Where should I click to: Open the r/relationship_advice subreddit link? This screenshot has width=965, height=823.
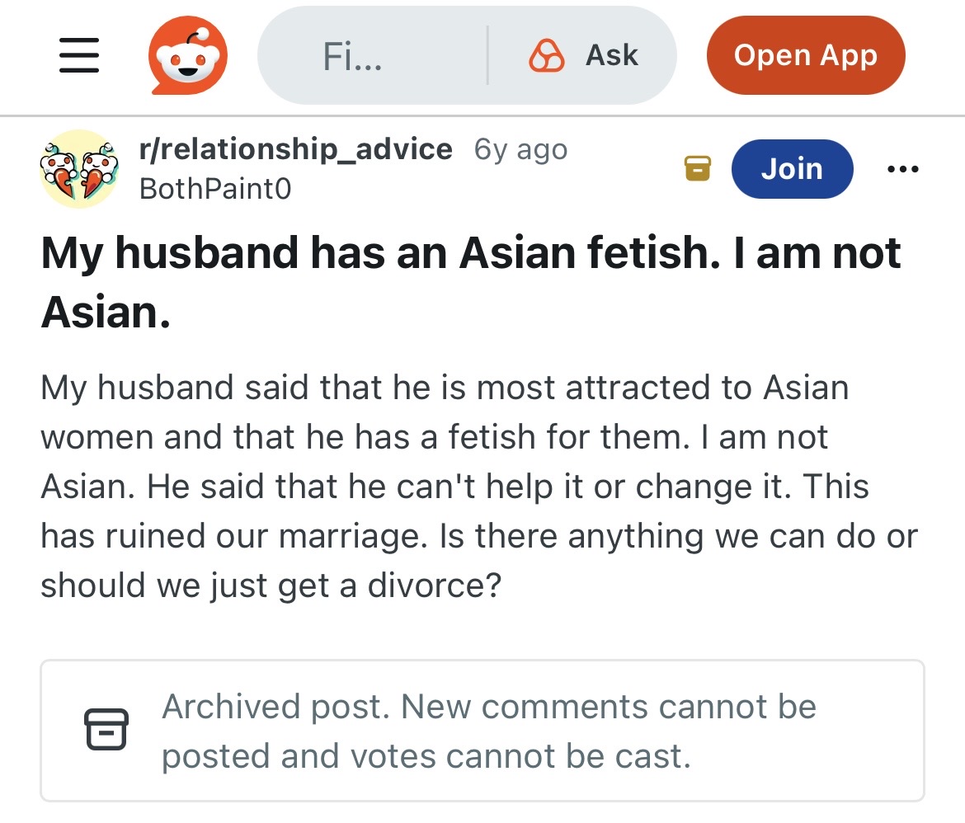pyautogui.click(x=295, y=149)
